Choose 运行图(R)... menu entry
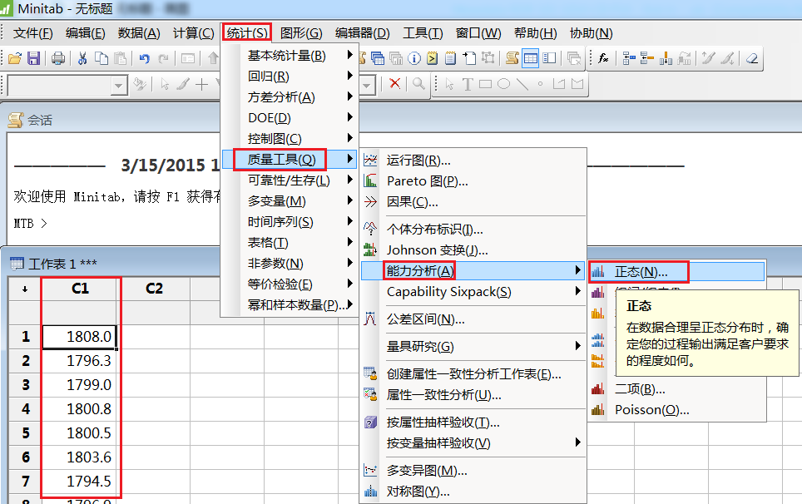Image resolution: width=802 pixels, height=504 pixels. click(473, 161)
